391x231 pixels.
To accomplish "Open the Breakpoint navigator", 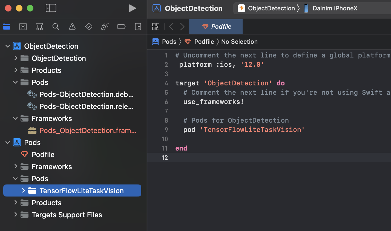I will (121, 27).
